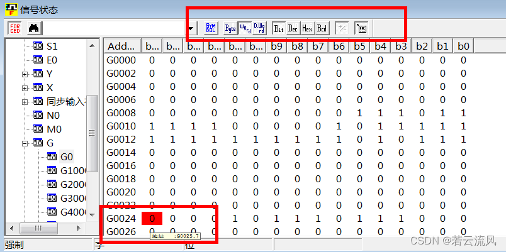The height and width of the screenshot is (252, 506).
Task: Expand the X node in the tree
Action: (25, 88)
